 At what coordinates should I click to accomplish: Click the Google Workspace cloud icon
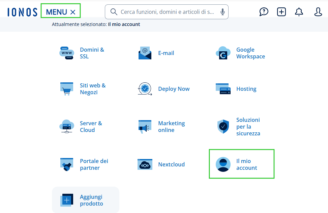[223, 53]
